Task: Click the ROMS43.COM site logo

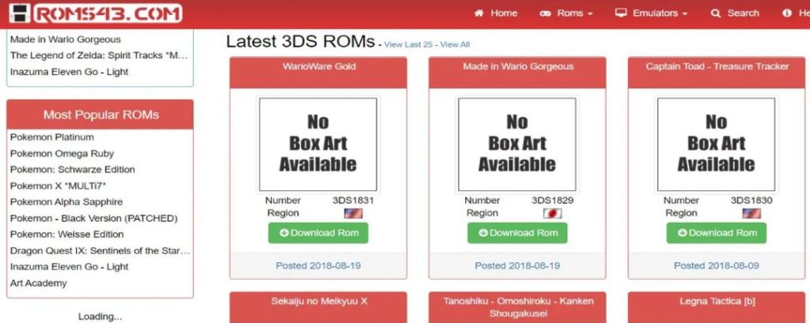Action: (x=96, y=13)
